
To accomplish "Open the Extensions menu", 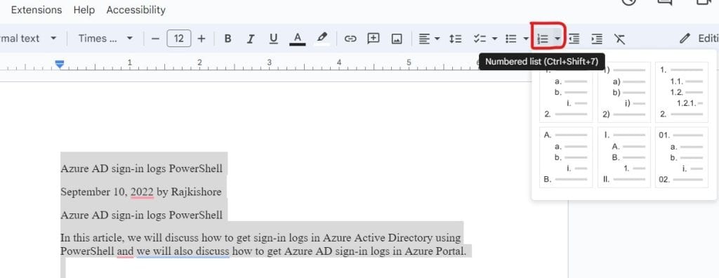I will point(37,10).
